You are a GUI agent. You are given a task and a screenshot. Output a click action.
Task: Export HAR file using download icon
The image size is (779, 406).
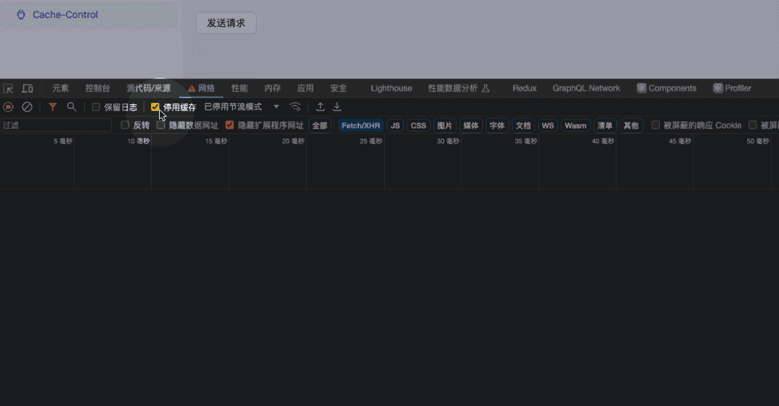[x=337, y=107]
